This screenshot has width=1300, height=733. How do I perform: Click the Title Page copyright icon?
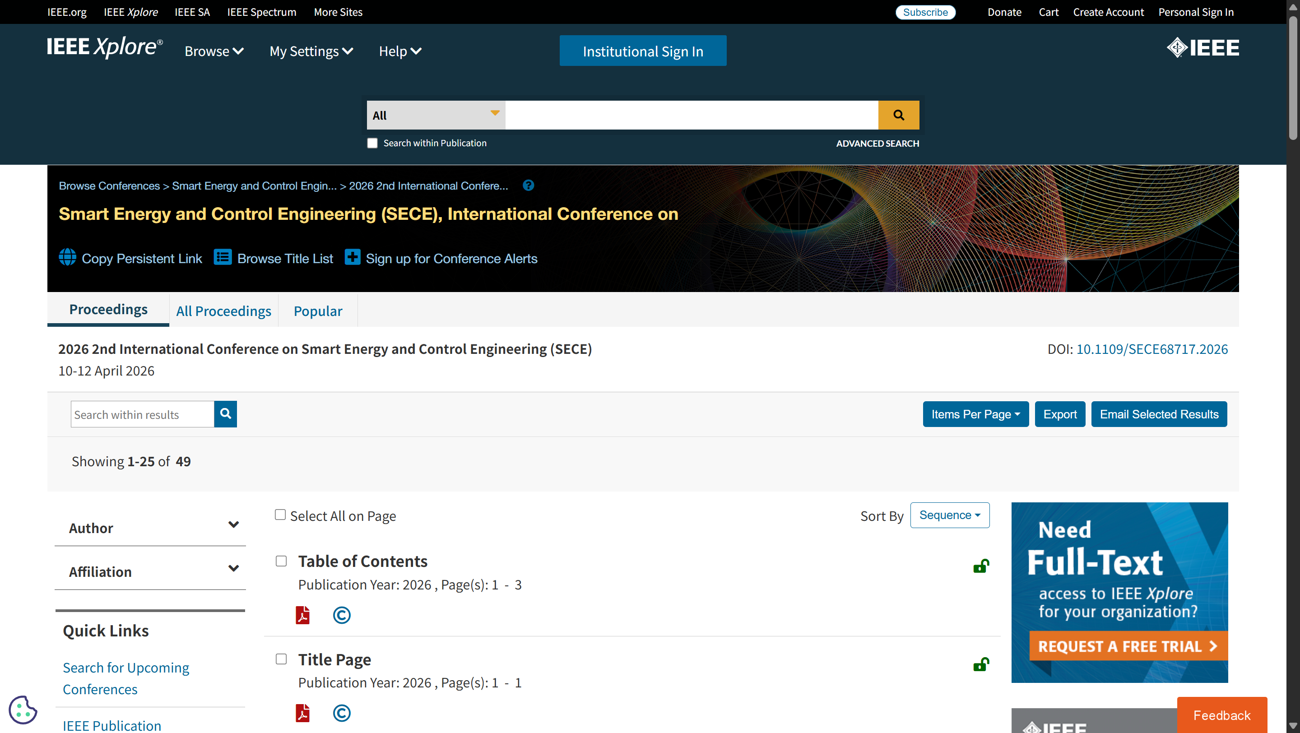point(342,713)
